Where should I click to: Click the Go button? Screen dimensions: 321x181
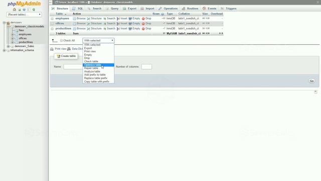(311, 81)
